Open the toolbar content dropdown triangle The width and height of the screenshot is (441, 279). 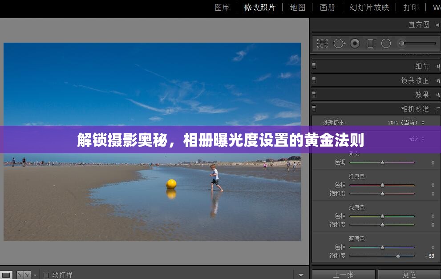[301, 275]
